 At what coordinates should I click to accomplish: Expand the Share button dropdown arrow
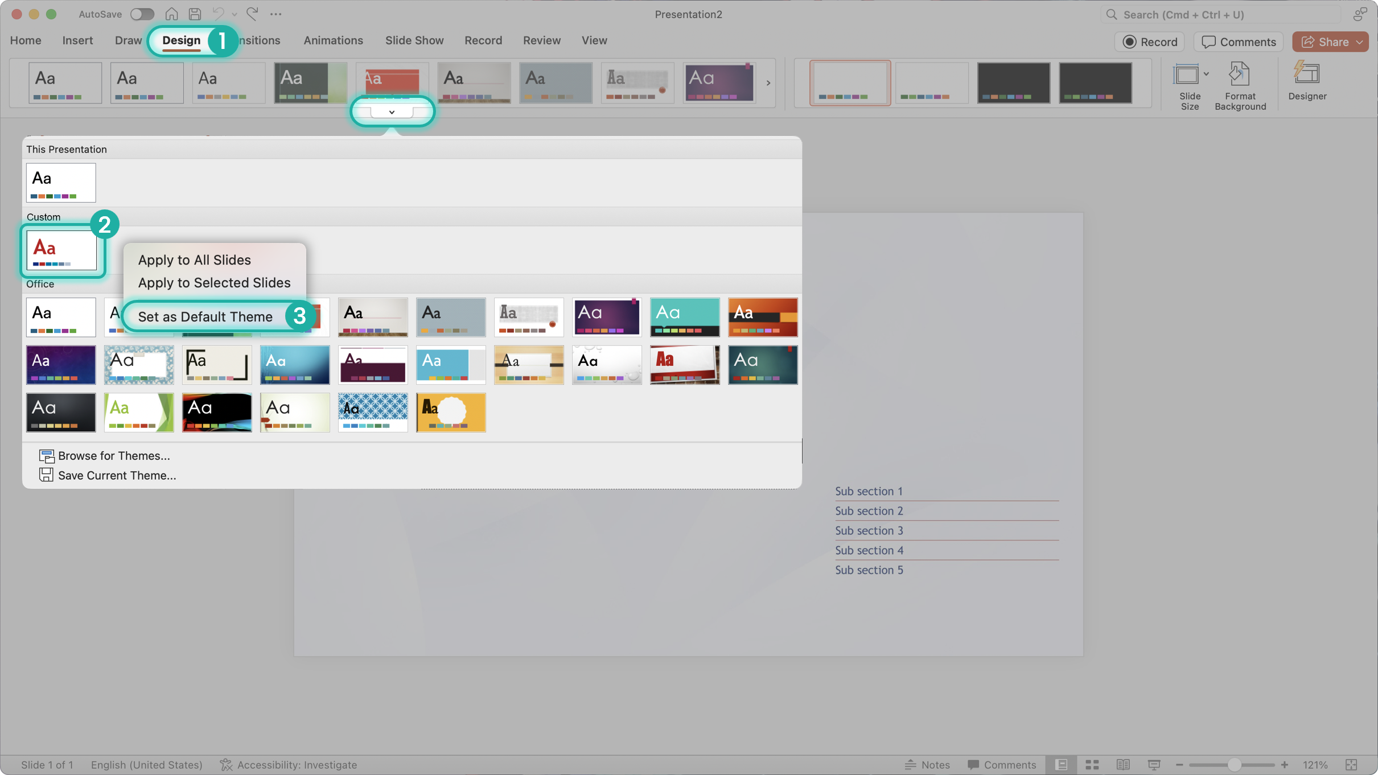(1359, 42)
